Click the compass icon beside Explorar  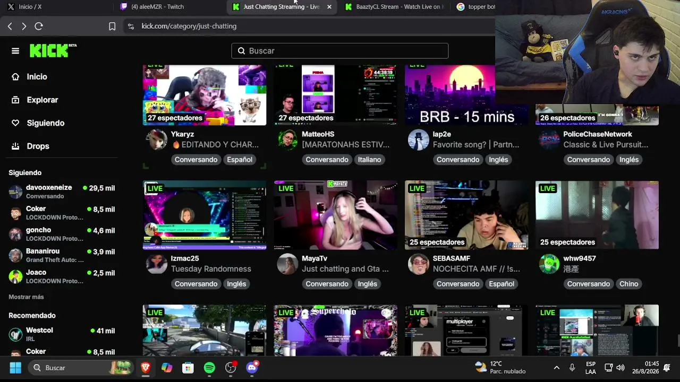point(15,100)
